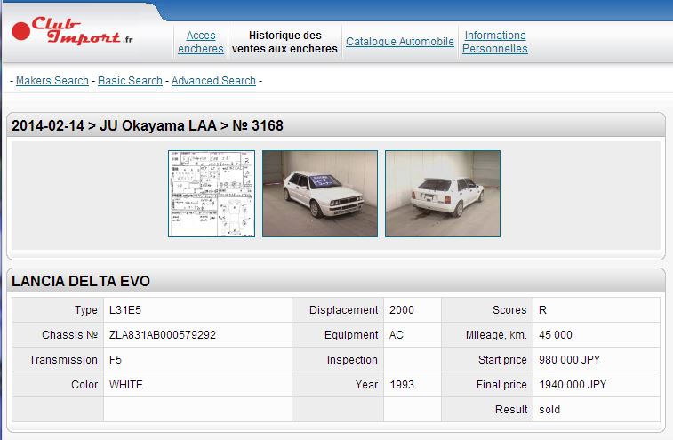Click final price 1940 000 JPY

tap(573, 385)
